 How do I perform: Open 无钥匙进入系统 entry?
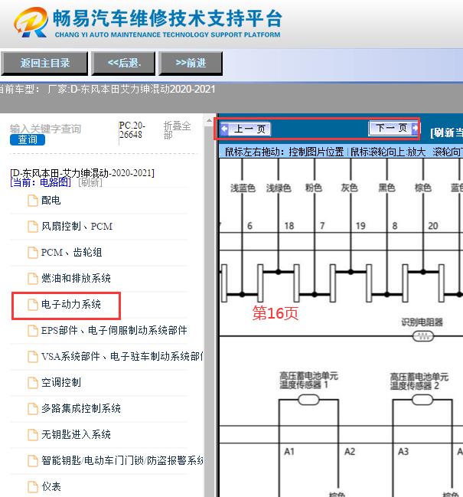pyautogui.click(x=76, y=434)
